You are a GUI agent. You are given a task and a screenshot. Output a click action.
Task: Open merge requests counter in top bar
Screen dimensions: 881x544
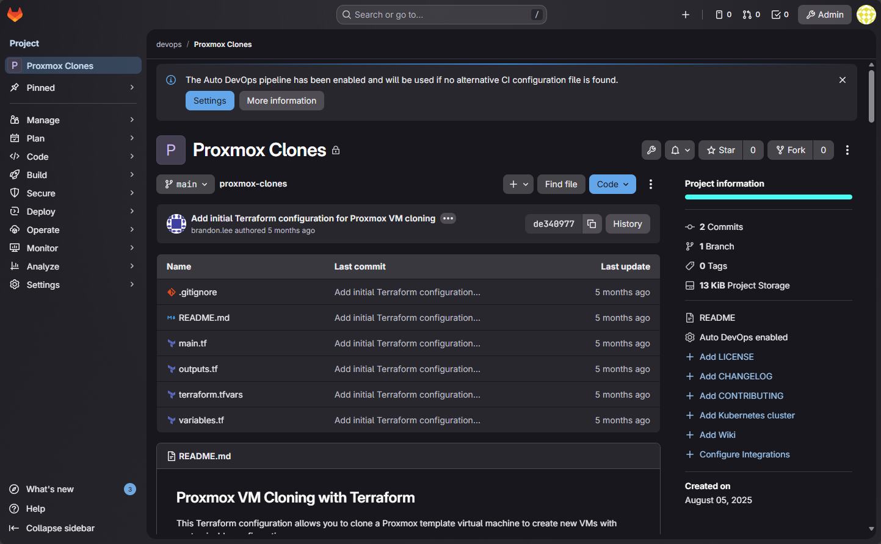[752, 15]
